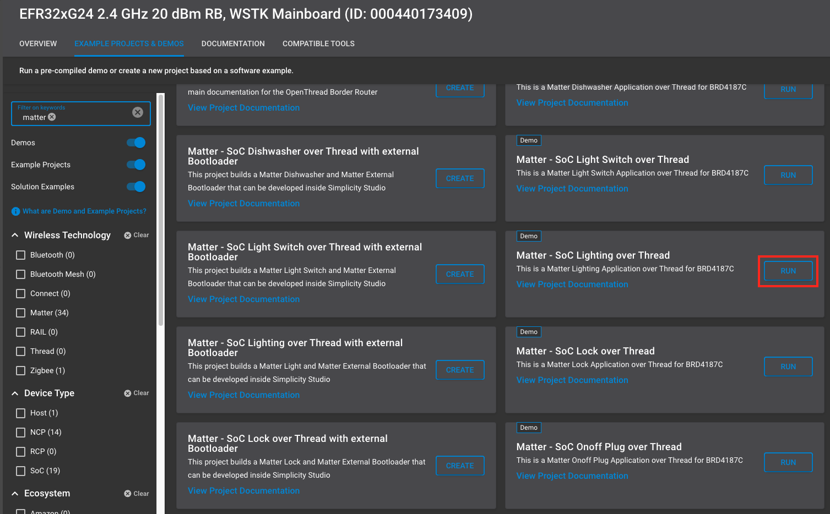Clear Ecosystem filters
The width and height of the screenshot is (830, 514).
(x=137, y=494)
